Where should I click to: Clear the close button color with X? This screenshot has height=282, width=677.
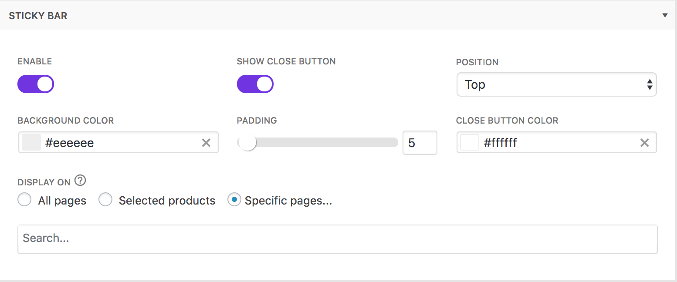pos(644,143)
